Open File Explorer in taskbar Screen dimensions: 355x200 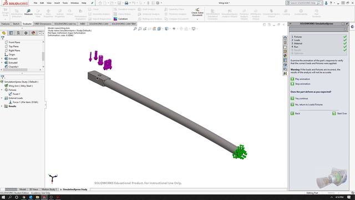point(37,197)
